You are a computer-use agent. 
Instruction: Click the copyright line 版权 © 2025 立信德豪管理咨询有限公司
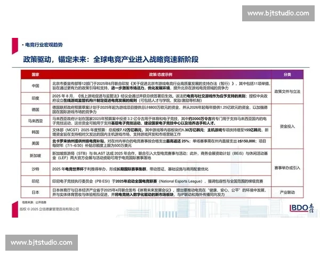pyautogui.click(x=50, y=209)
